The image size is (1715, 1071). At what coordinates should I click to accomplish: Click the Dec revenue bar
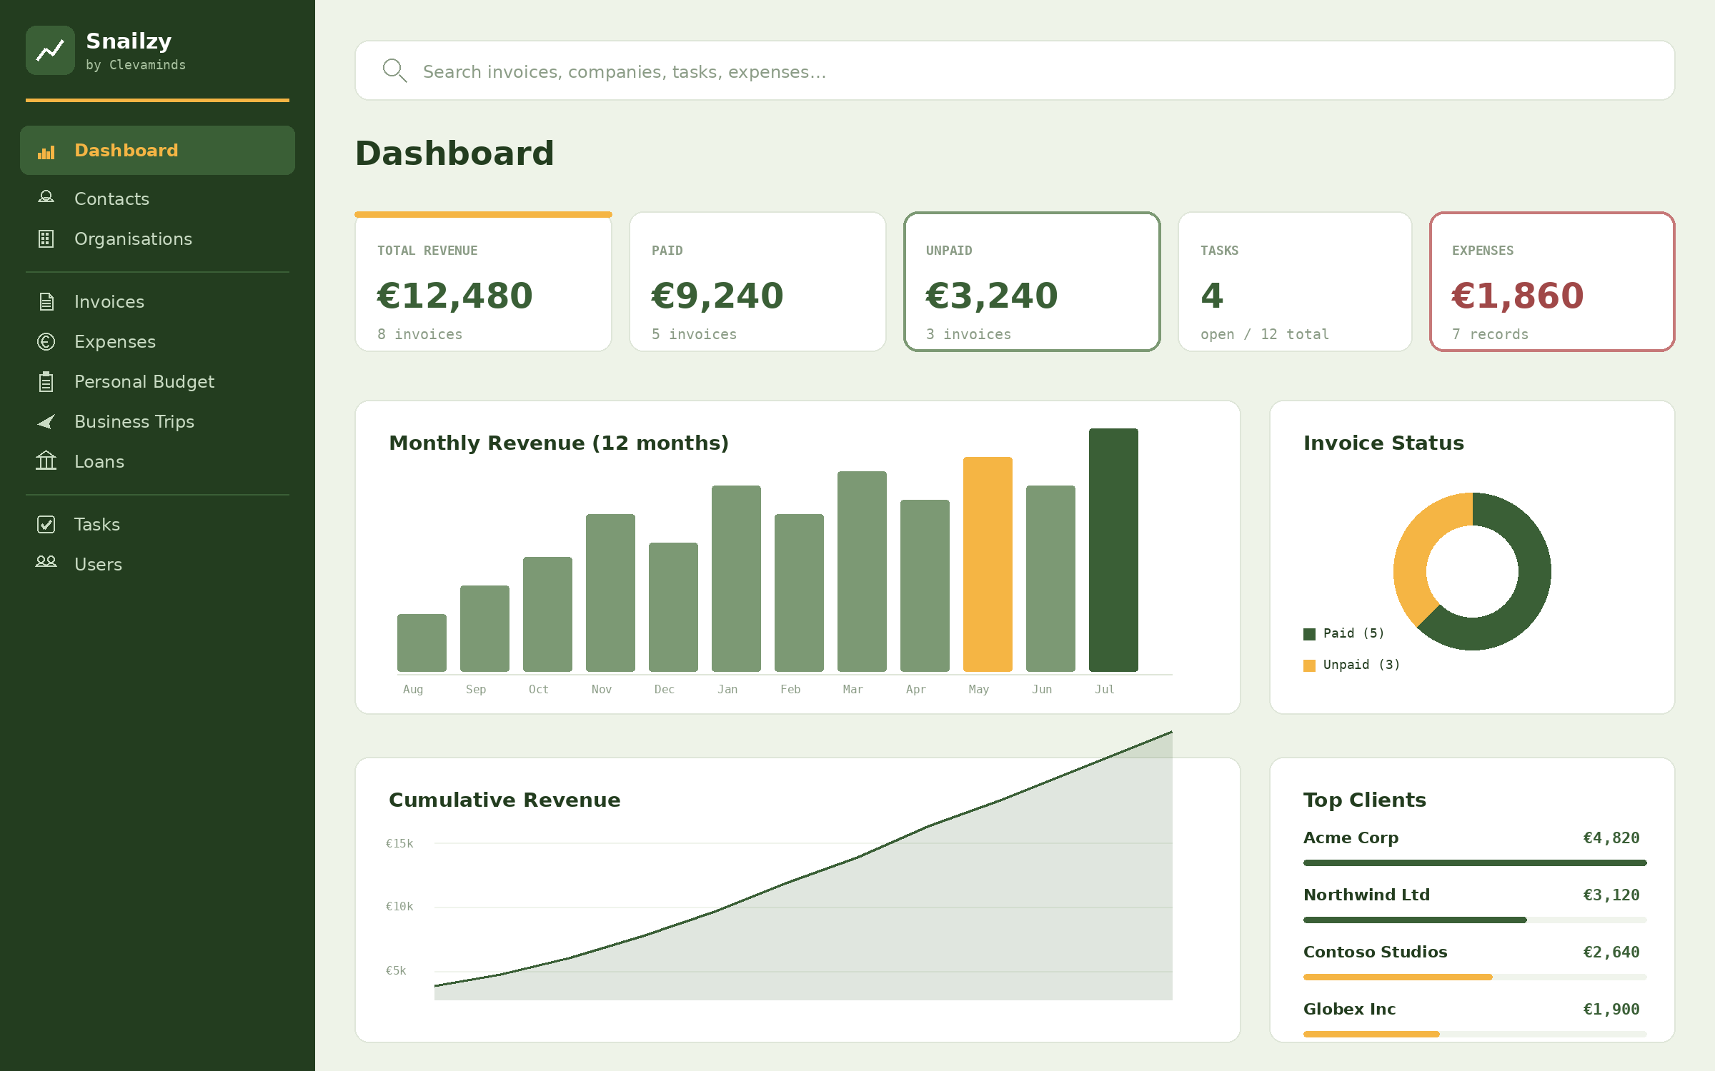pyautogui.click(x=673, y=607)
